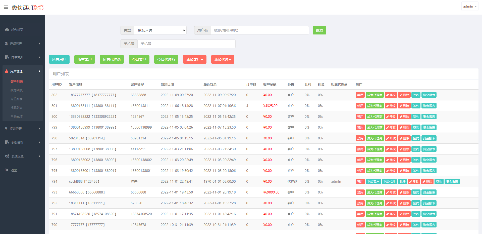The width and height of the screenshot is (482, 234).
Task: Open the 类型 default selection dropdown
Action: click(x=160, y=30)
